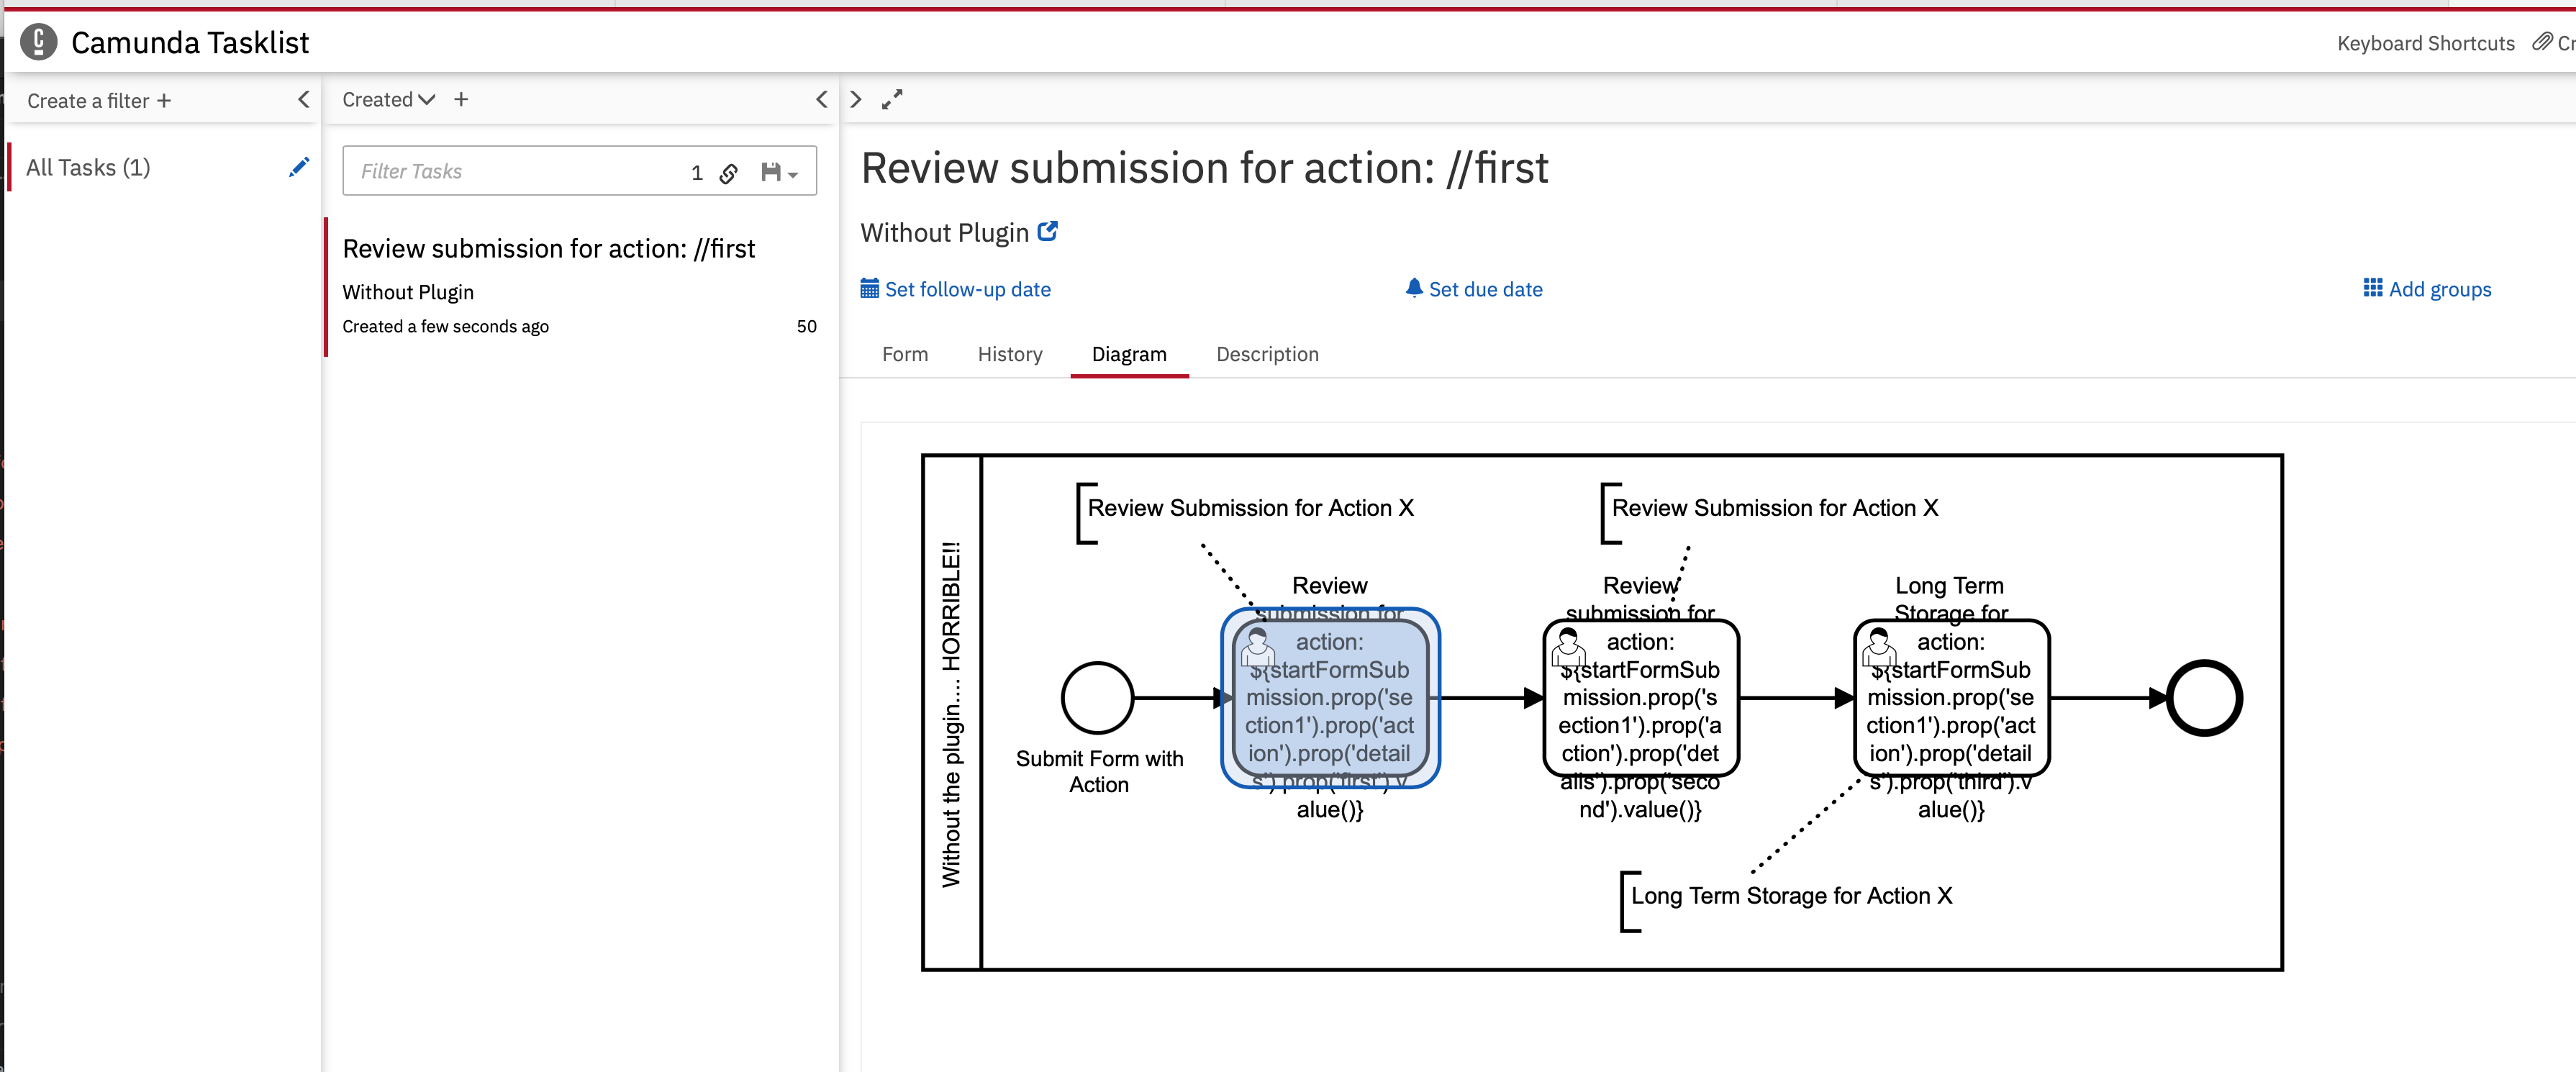2576x1072 pixels.
Task: Click the Add groups link
Action: pos(2427,289)
